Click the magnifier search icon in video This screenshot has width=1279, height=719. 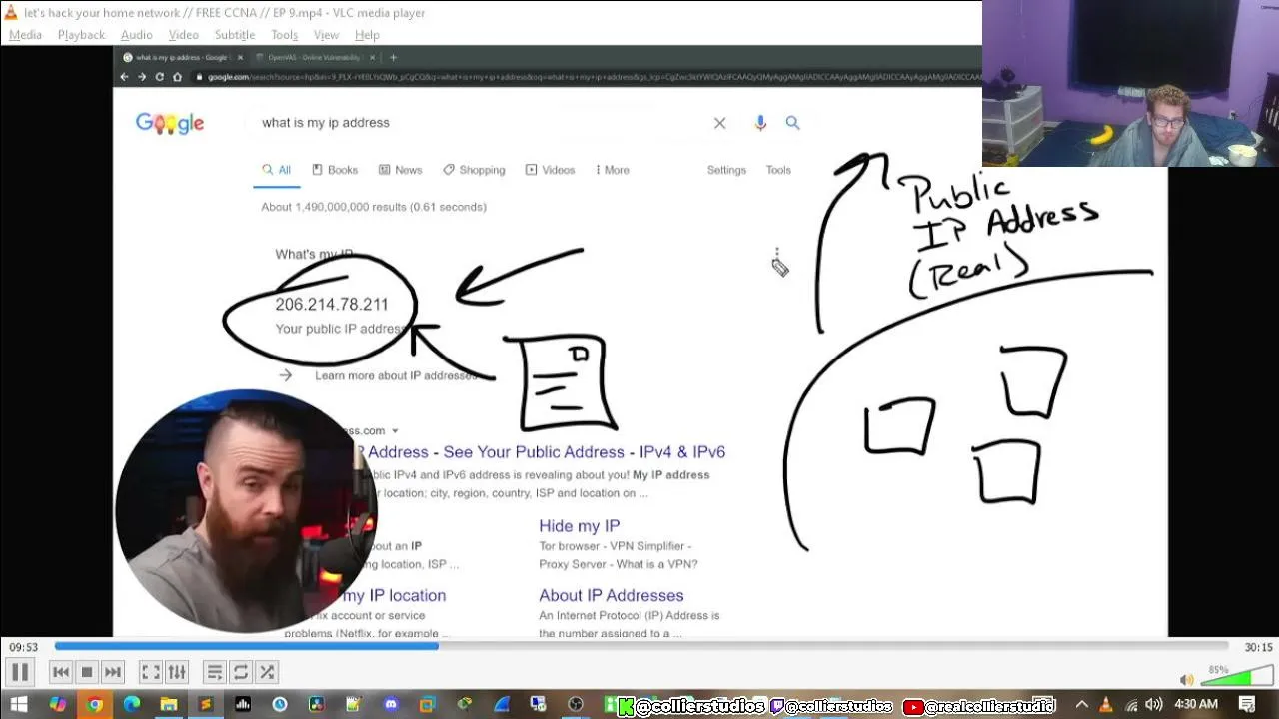coord(792,123)
